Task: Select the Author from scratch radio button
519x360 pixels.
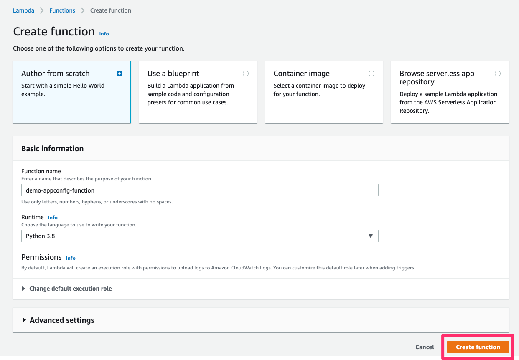Action: [120, 74]
